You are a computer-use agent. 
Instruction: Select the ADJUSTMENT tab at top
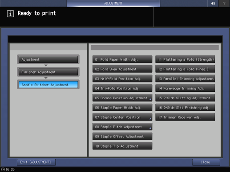coord(113,3)
